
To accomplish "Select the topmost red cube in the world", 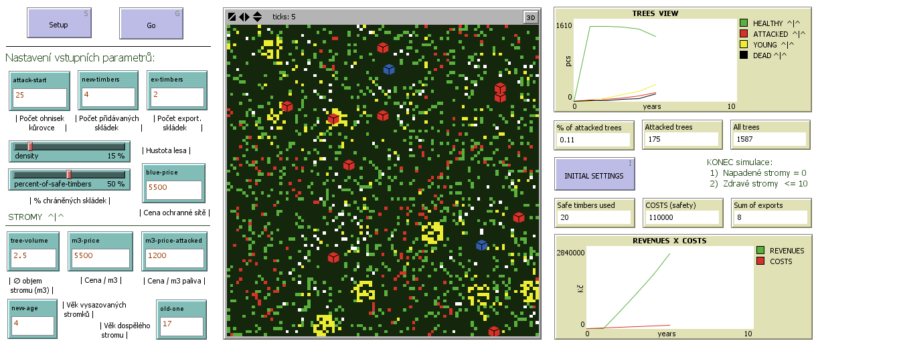I will pyautogui.click(x=382, y=47).
